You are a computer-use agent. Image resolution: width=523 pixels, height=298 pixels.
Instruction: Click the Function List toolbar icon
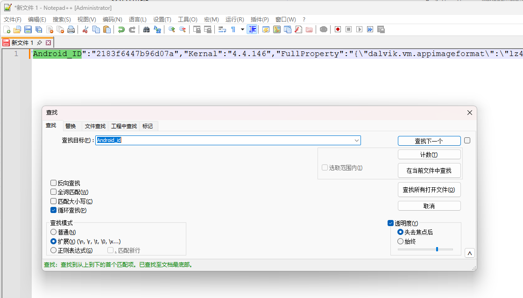tap(298, 30)
